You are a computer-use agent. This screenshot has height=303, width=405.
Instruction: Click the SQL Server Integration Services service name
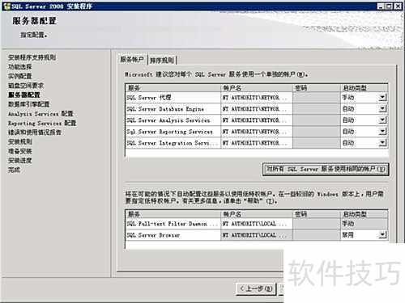point(173,143)
